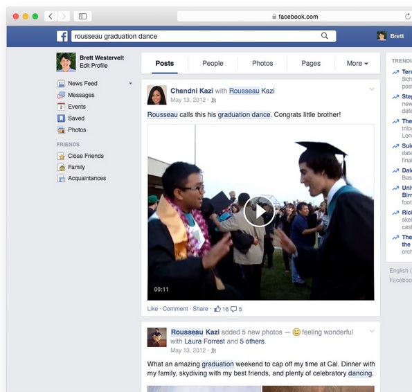
Task: Switch to the People tab
Action: (x=213, y=63)
